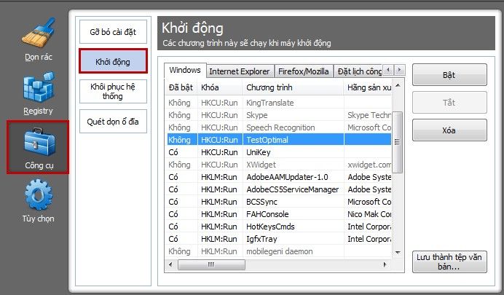This screenshot has height=295, width=504.
Task: Click the tab strip left scroll arrow
Action: 389,70
